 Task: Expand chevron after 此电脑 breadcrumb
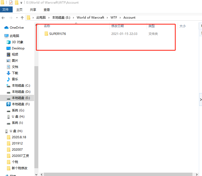pos(49,18)
